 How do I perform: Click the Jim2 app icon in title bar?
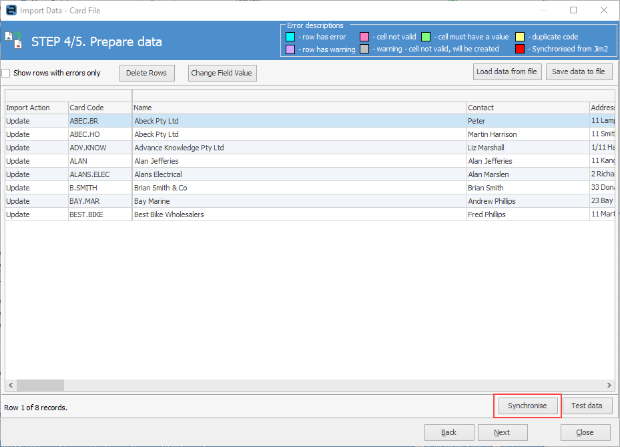pos(10,11)
